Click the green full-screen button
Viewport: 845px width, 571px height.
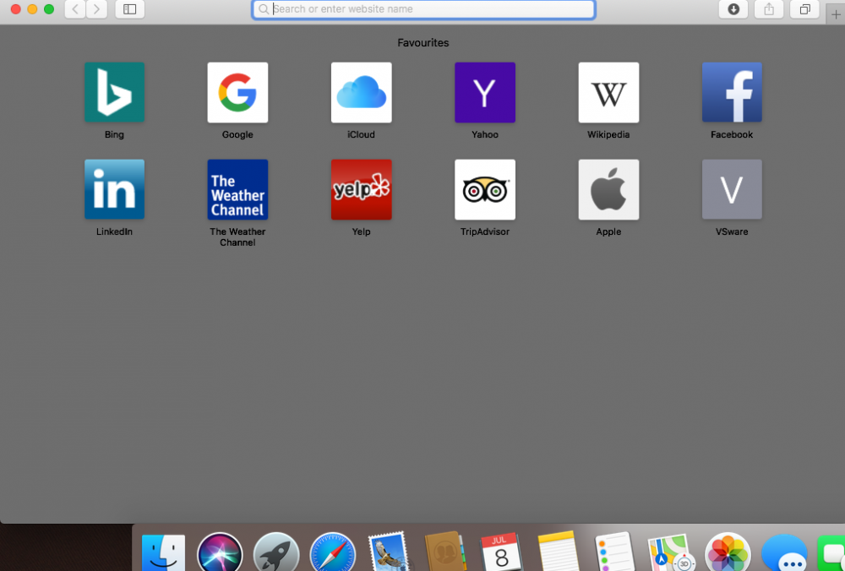(49, 9)
